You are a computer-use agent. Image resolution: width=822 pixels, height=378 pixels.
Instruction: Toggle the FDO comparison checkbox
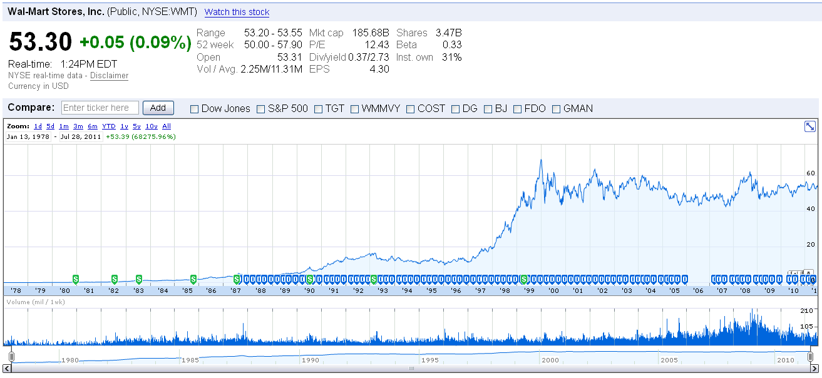(x=517, y=109)
